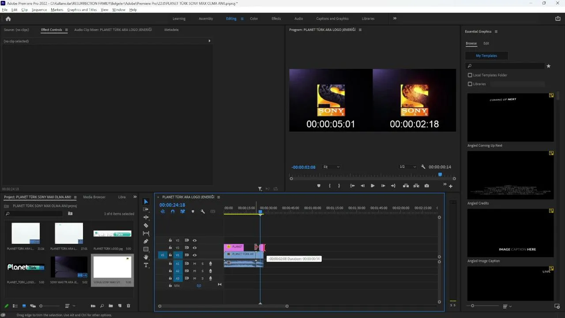The height and width of the screenshot is (318, 565).
Task: Enable Local Templates Folder checkbox
Action: point(470,75)
